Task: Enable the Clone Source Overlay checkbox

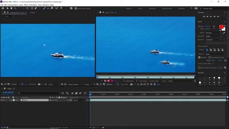Action: pos(199,68)
